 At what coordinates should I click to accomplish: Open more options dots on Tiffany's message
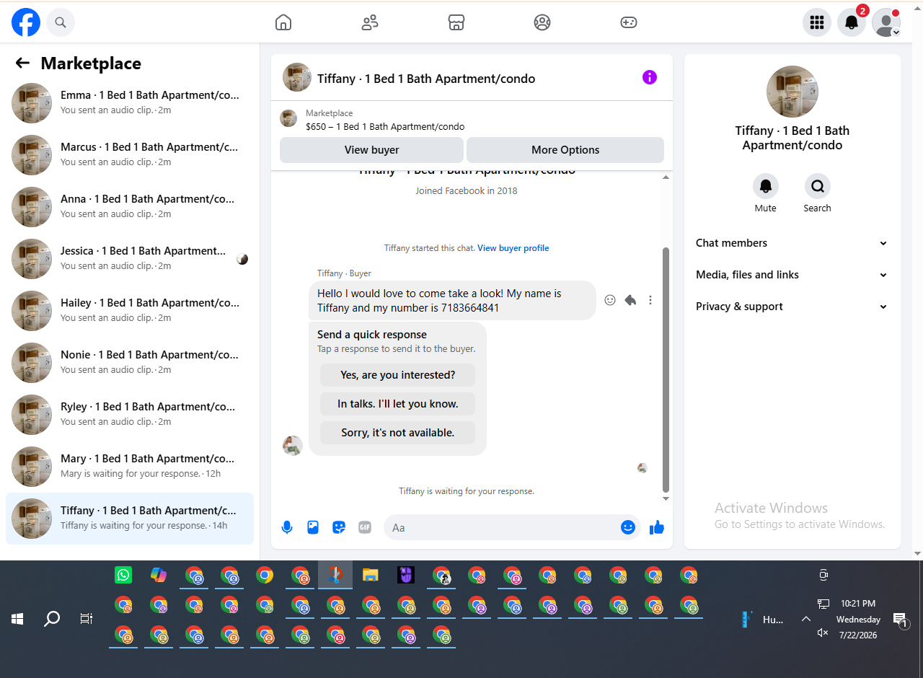pyautogui.click(x=650, y=300)
